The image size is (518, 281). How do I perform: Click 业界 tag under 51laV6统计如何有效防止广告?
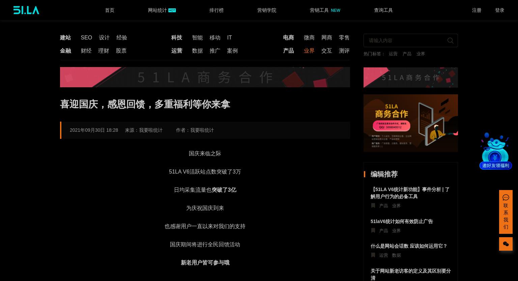coord(396,231)
